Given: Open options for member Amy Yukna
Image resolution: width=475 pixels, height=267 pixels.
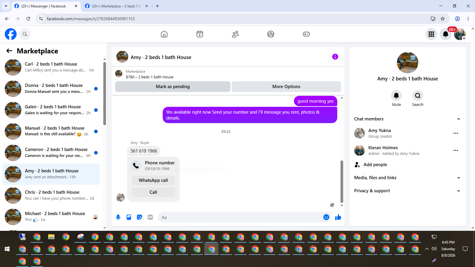Looking at the screenshot, I should (456, 133).
